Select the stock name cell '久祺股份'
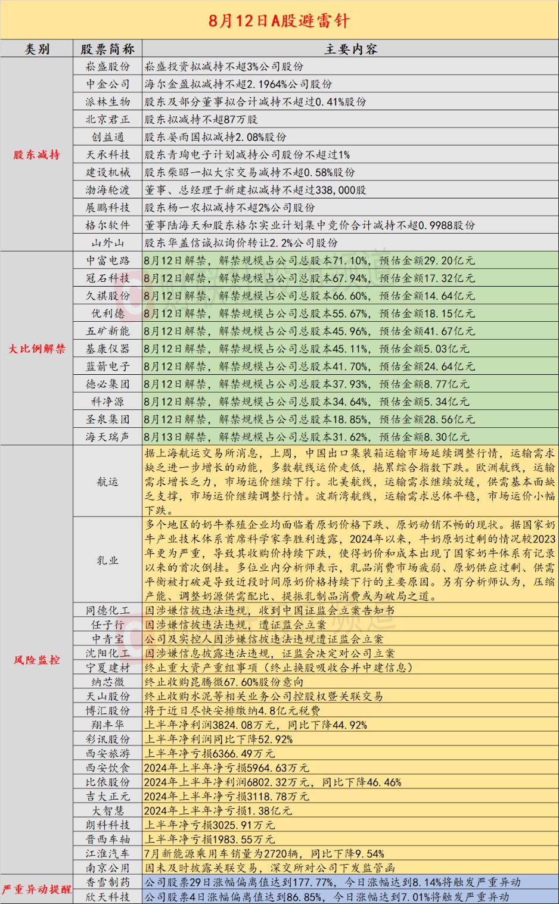 coord(107,296)
